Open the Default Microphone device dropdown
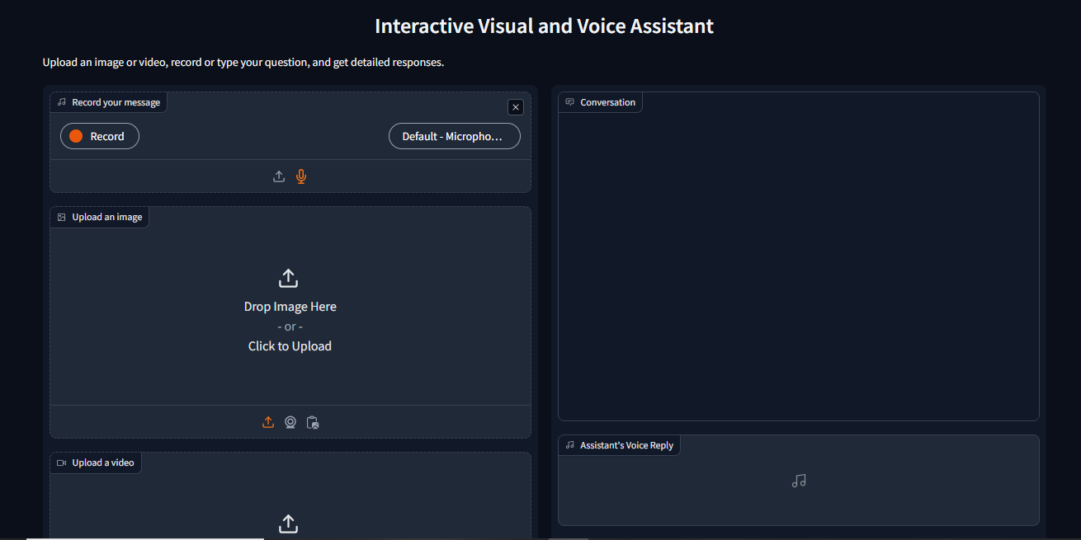The height and width of the screenshot is (540, 1081). (454, 136)
